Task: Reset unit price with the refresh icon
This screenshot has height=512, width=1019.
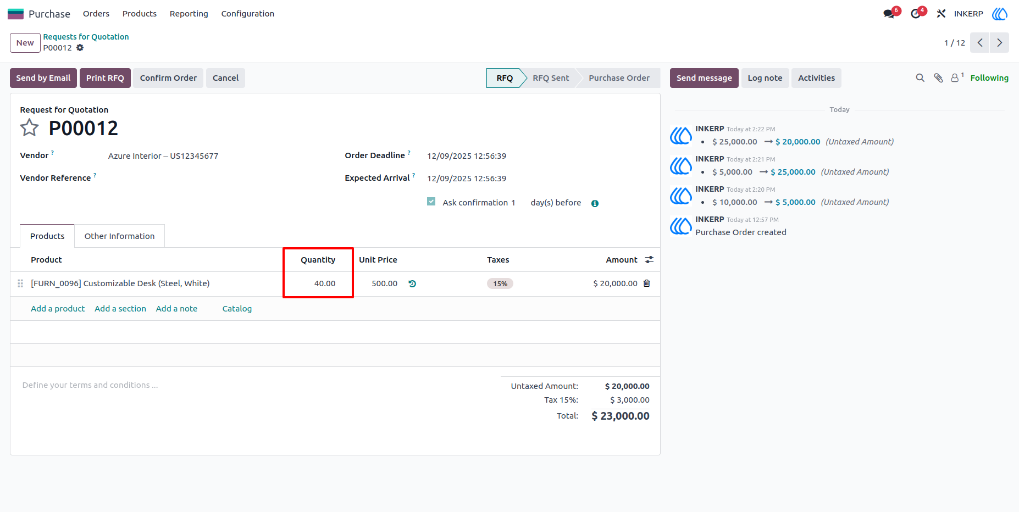Action: [412, 283]
